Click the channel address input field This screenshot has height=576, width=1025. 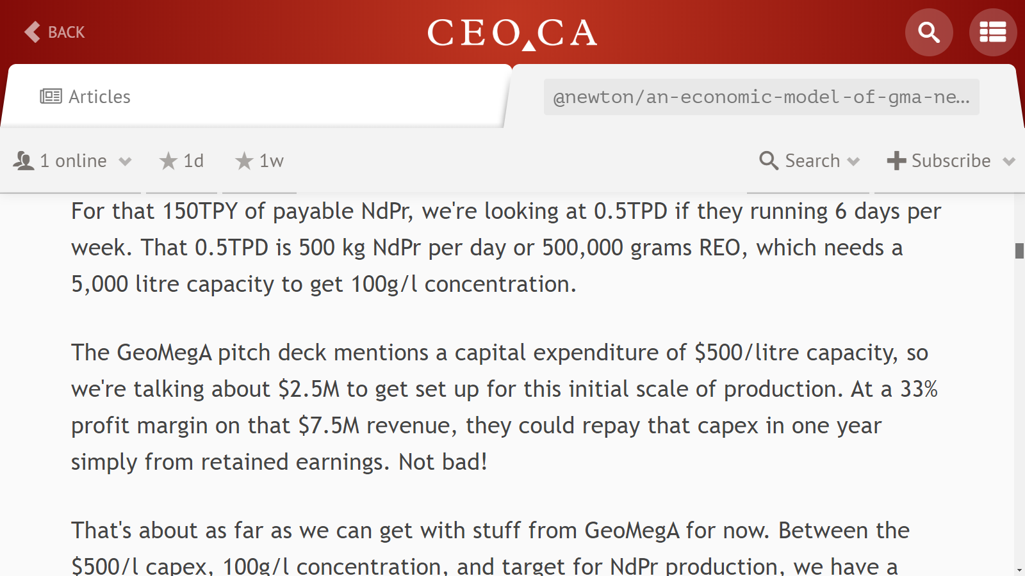pyautogui.click(x=761, y=97)
